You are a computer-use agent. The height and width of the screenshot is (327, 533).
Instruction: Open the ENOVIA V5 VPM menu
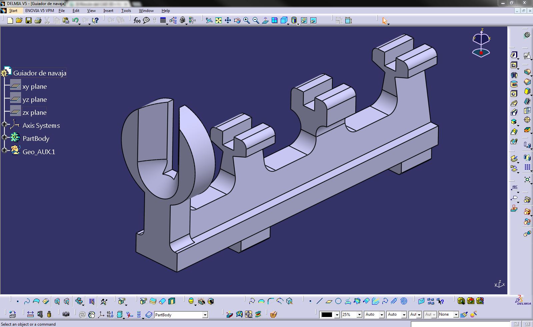coord(39,11)
